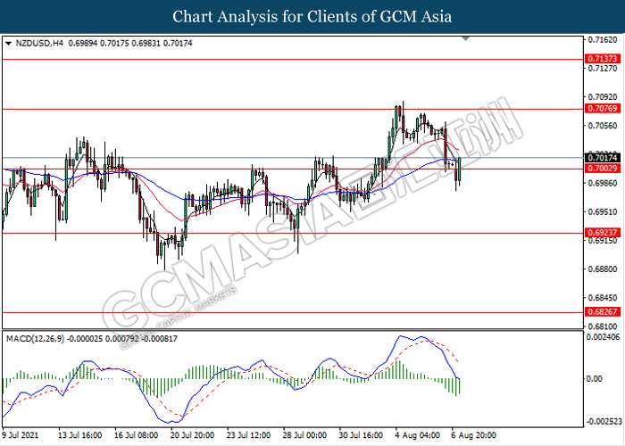Click the MACD scale value -0.002523
This screenshot has height=446, width=625.
click(x=604, y=421)
